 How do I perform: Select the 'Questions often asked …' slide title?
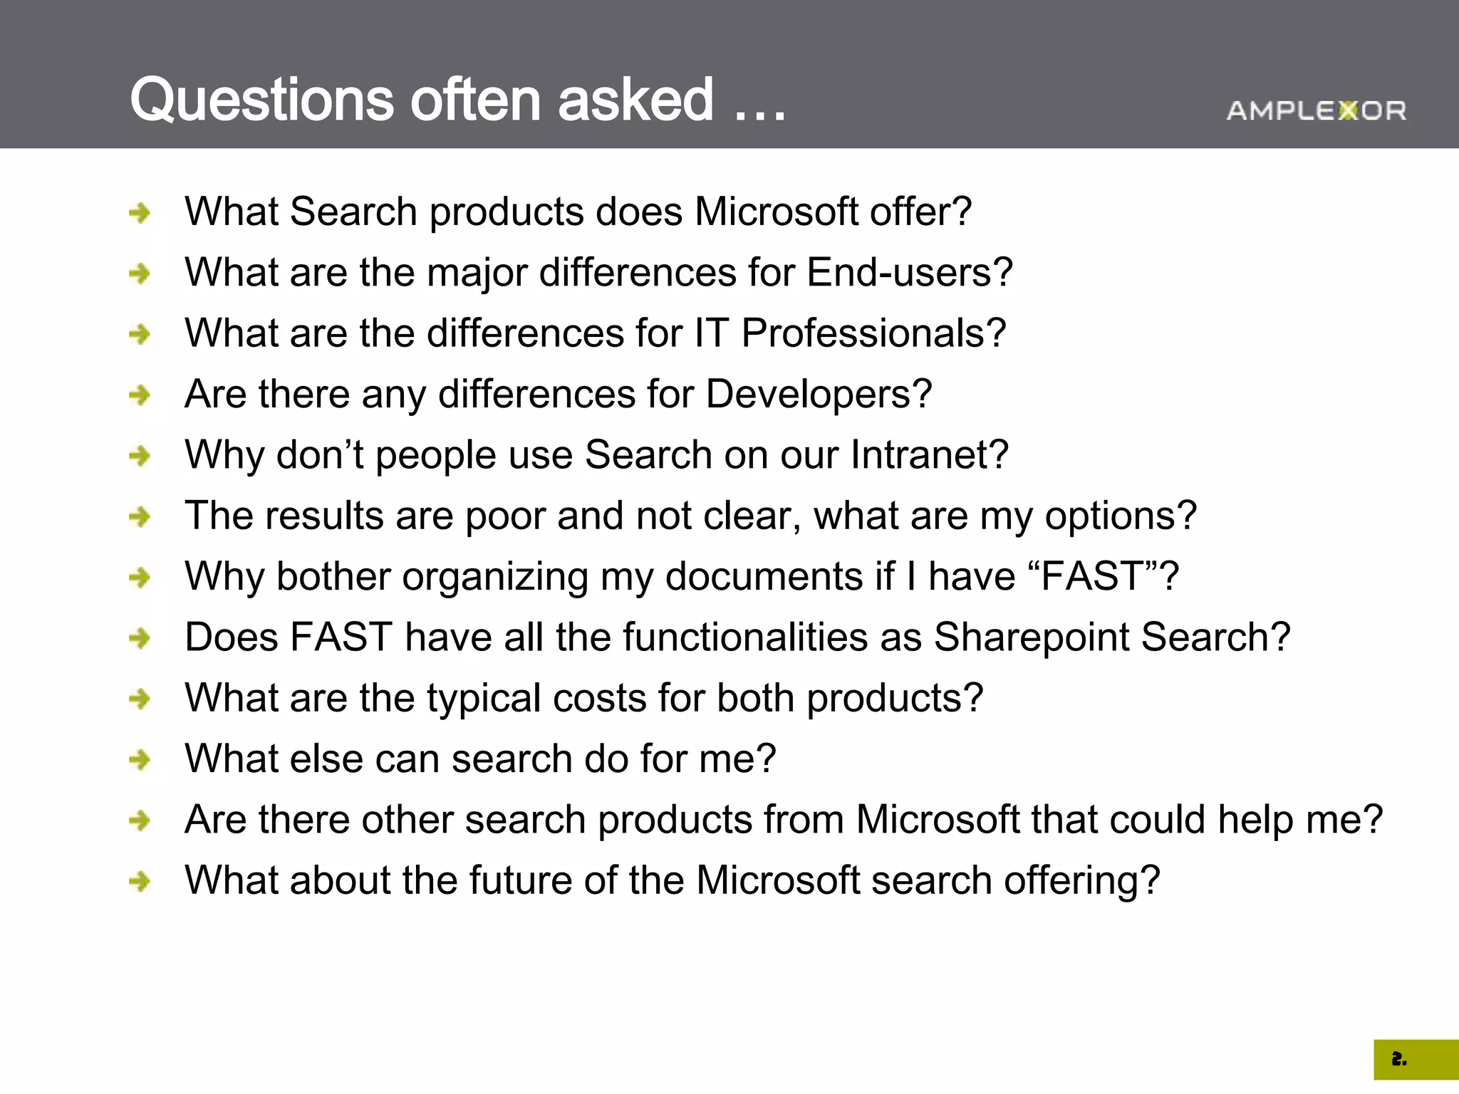[x=458, y=100]
